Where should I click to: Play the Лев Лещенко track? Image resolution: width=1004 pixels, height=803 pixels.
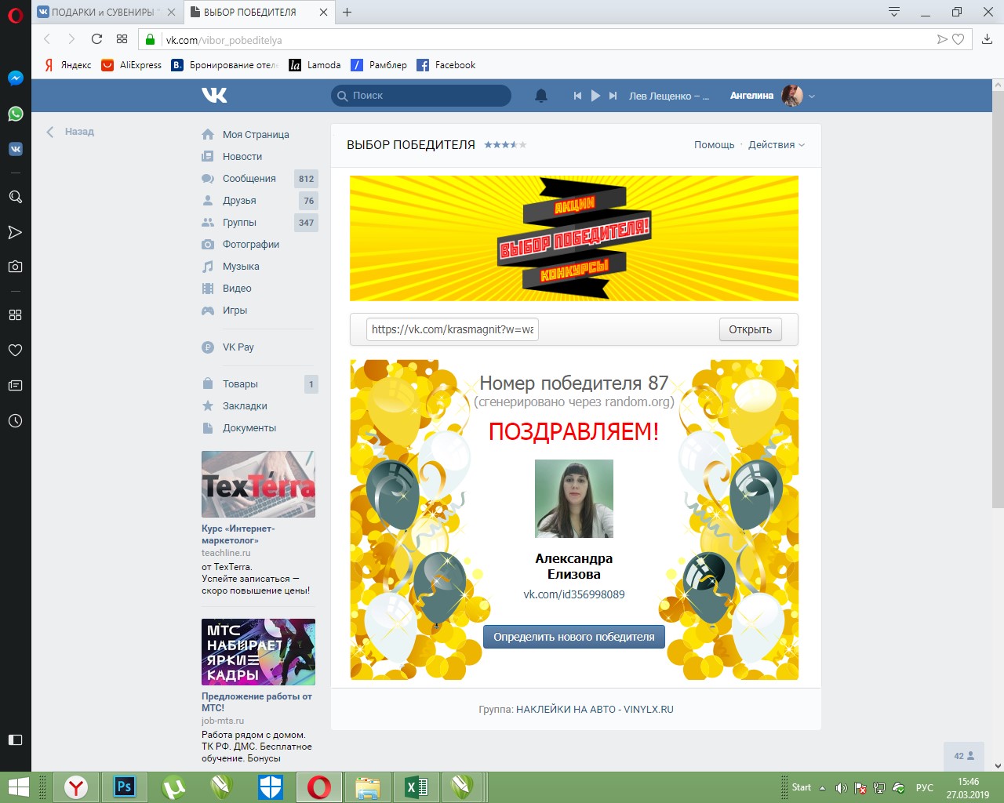pyautogui.click(x=595, y=96)
